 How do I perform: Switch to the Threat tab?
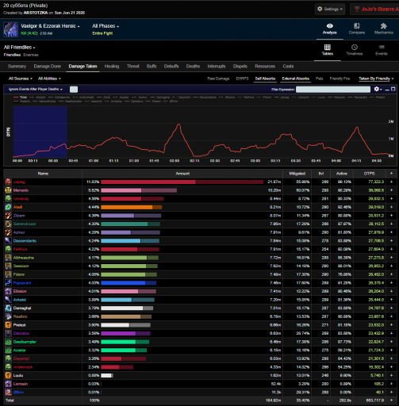point(132,67)
